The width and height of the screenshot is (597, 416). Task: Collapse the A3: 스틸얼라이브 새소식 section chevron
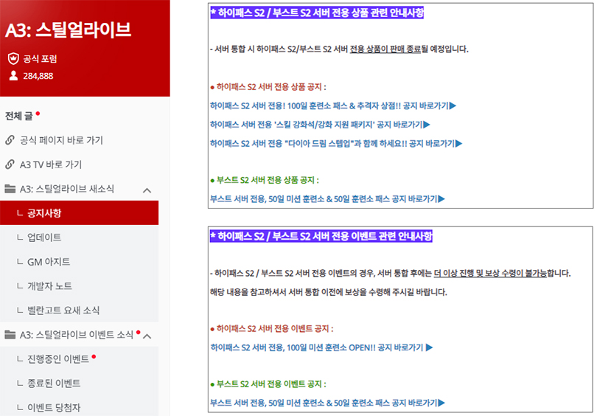click(x=147, y=190)
